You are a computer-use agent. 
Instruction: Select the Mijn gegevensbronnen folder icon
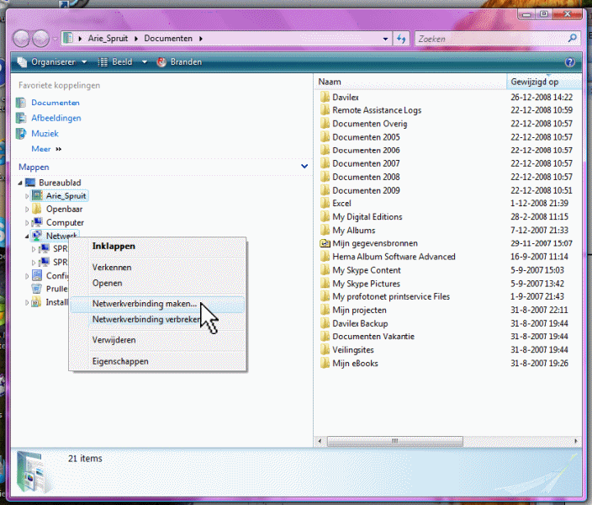(325, 243)
